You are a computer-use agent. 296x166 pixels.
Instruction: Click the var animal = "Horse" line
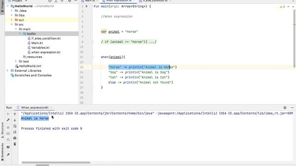[119, 32]
